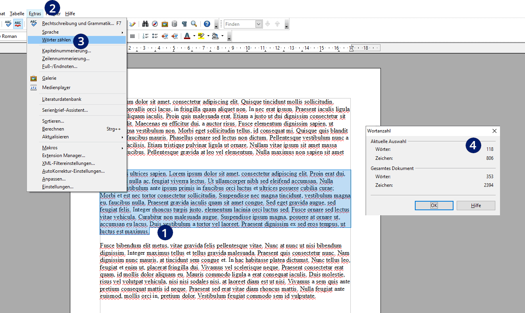This screenshot has width=525, height=313.
Task: Click the spelling and grammar check toolbar icon
Action: pyautogui.click(x=8, y=24)
